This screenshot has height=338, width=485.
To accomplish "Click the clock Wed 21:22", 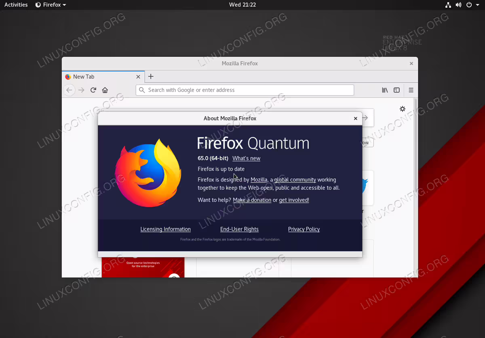I will [x=242, y=5].
